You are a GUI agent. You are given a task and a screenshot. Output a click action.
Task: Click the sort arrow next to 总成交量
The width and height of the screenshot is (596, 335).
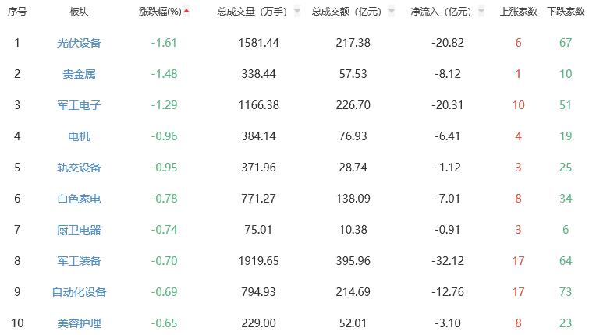(x=296, y=12)
